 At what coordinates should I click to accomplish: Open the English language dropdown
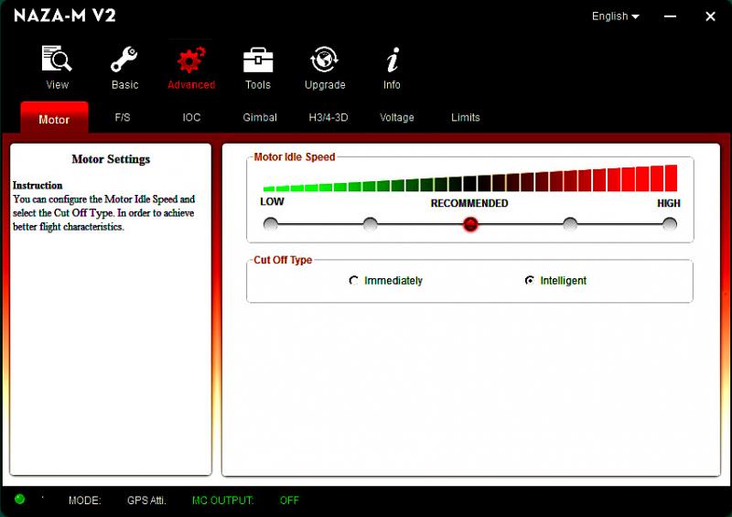tap(615, 16)
